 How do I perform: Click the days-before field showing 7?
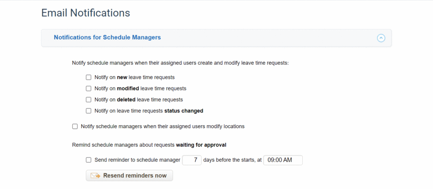pos(192,160)
